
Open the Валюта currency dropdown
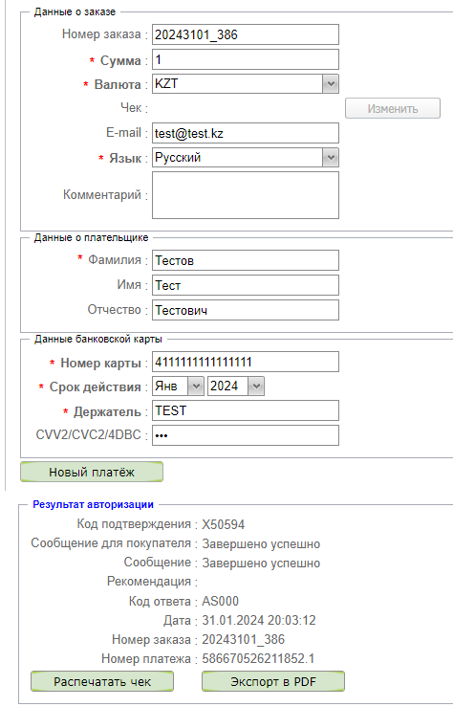[x=246, y=84]
